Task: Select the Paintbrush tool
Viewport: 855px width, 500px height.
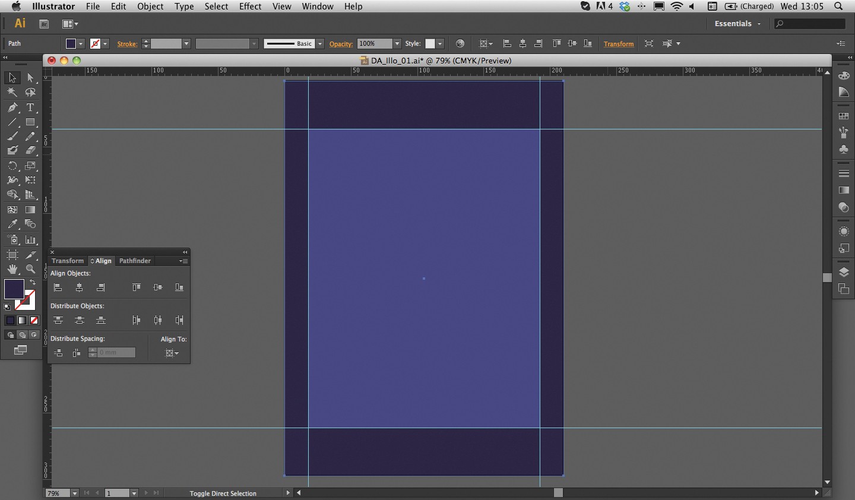Action: tap(12, 137)
